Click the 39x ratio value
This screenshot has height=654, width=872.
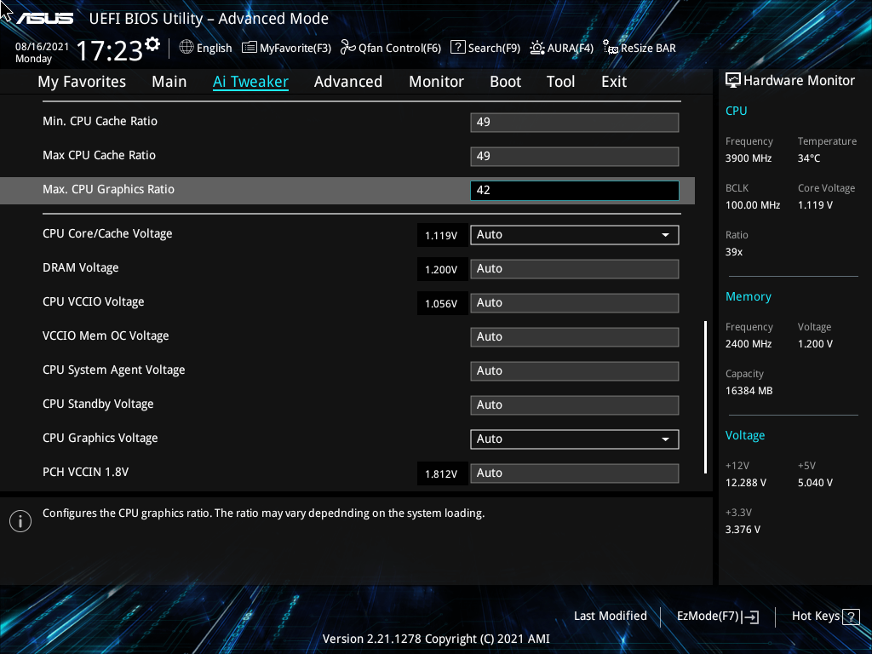(x=734, y=252)
